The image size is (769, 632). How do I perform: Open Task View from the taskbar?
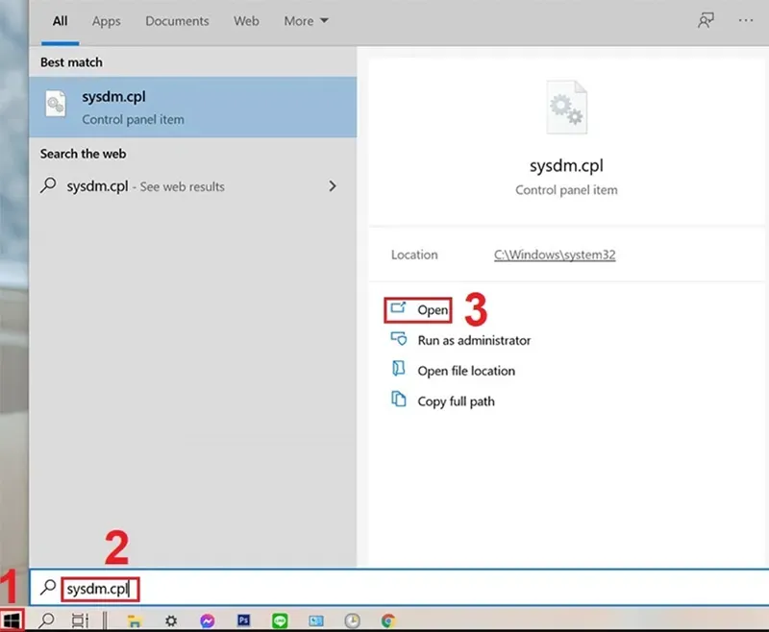(x=80, y=620)
